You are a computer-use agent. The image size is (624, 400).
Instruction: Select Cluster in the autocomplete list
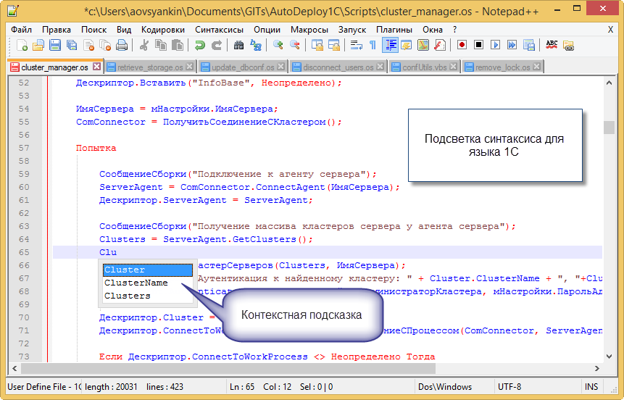125,270
